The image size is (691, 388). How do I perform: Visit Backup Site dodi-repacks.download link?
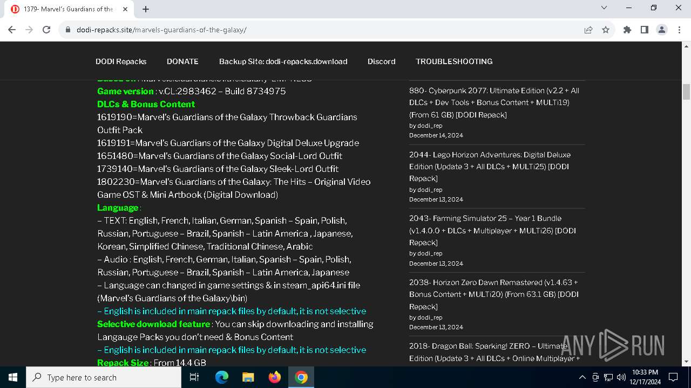coord(283,61)
